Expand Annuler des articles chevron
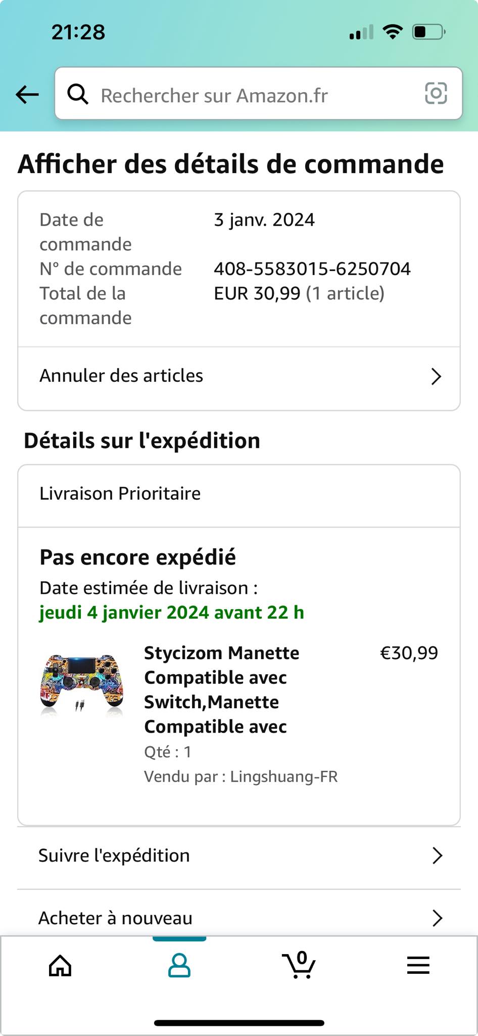Viewport: 478px width, 1036px height. pos(436,376)
